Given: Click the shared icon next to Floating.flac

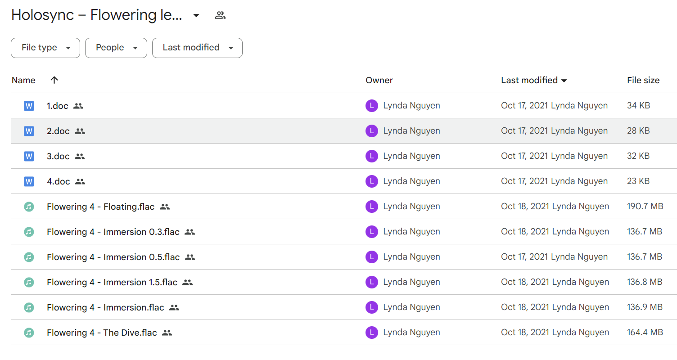Looking at the screenshot, I should click(165, 207).
